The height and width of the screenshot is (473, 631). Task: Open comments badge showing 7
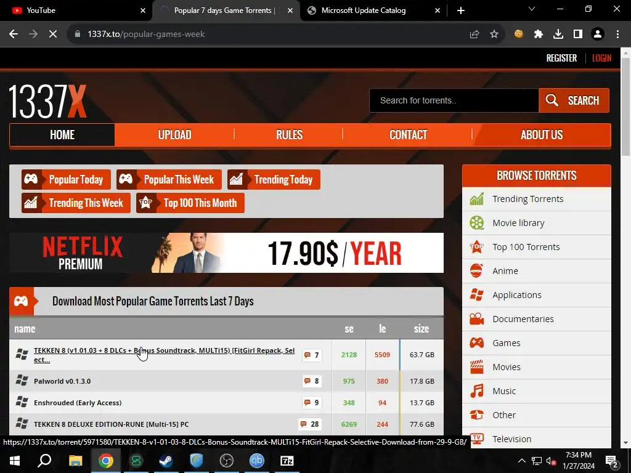point(312,355)
